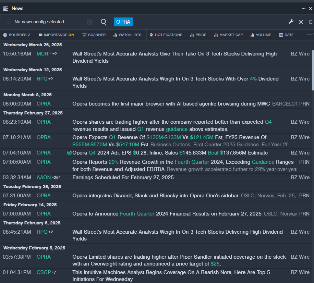Click the News panel menu lines icon
314x283 pixels.
coord(5,9)
